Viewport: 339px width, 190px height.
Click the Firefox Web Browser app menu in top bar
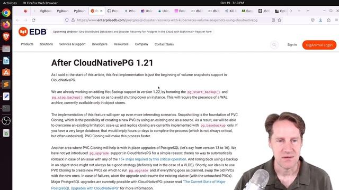40,3
